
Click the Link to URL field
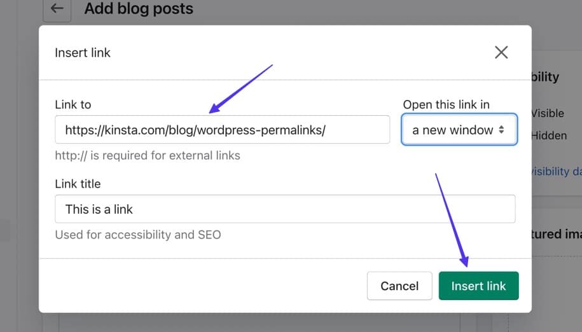pos(222,130)
